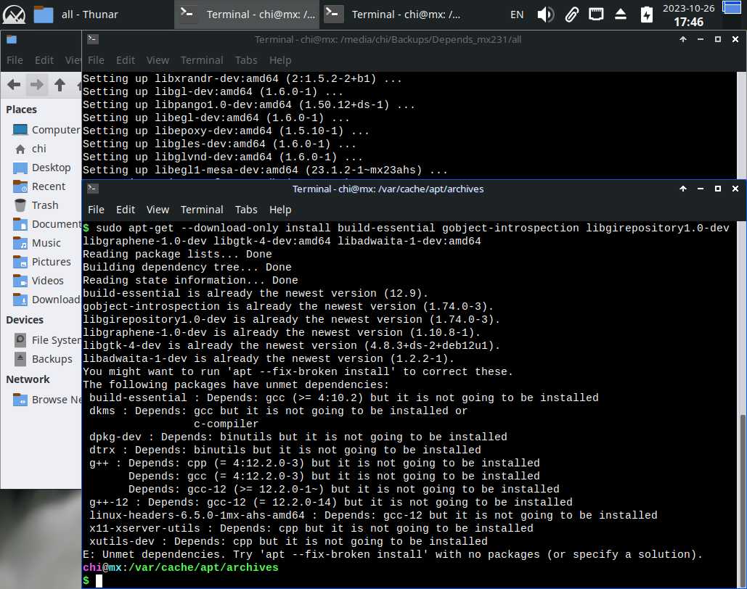Viewport: 747px width, 589px height.
Task: Open File menu in the archives terminal
Action: pyautogui.click(x=96, y=210)
